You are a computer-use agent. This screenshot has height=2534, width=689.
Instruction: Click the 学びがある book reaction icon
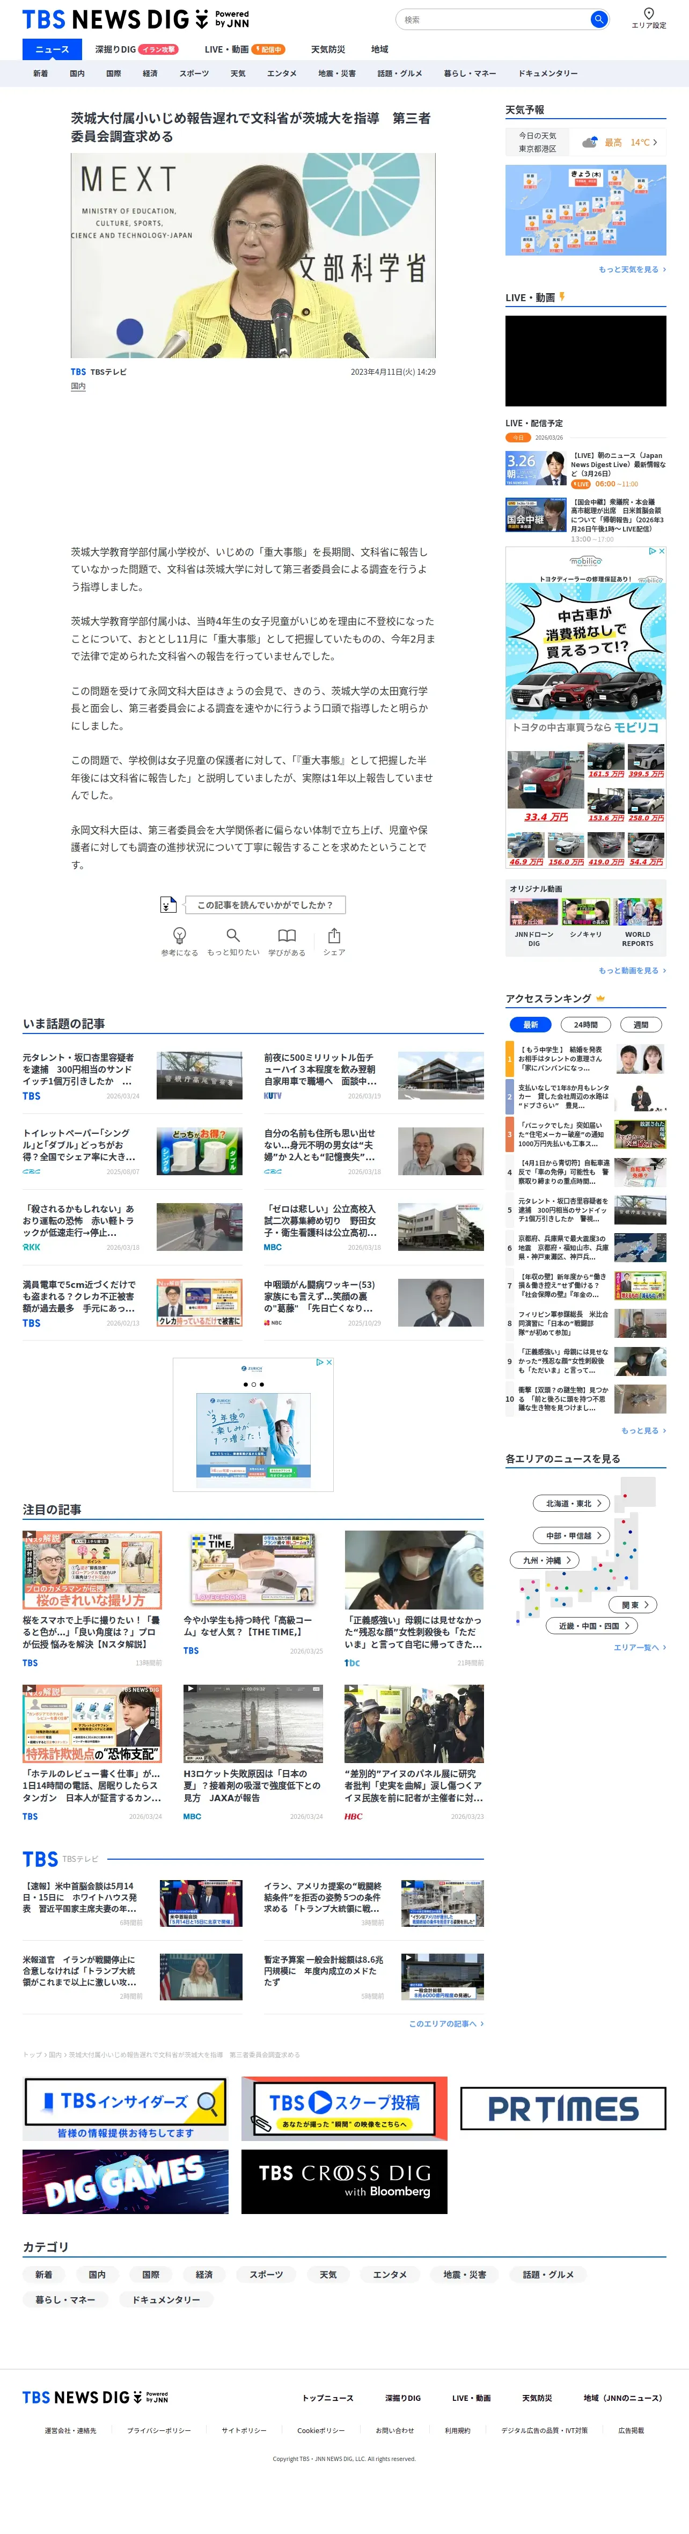[287, 935]
